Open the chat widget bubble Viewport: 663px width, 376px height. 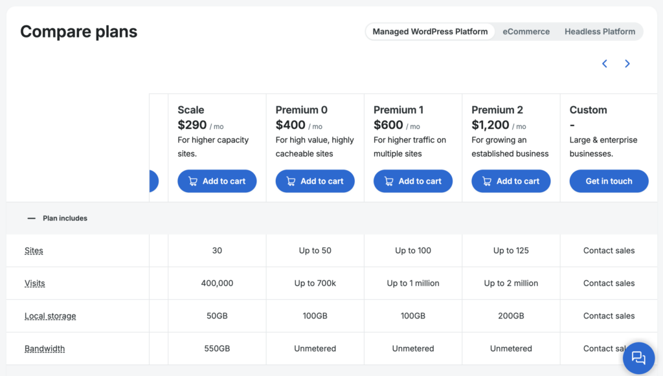point(638,357)
